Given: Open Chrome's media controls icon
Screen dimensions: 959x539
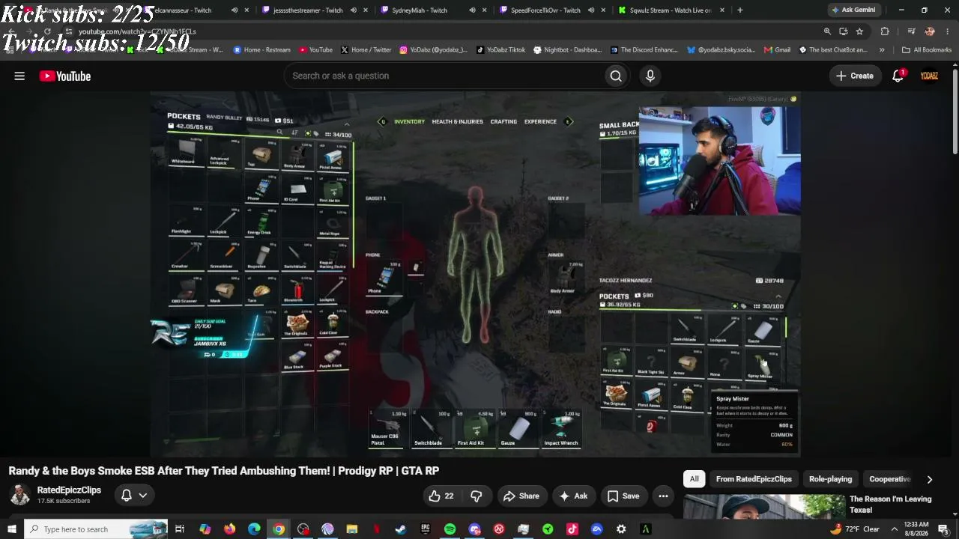Looking at the screenshot, I should coord(911,31).
